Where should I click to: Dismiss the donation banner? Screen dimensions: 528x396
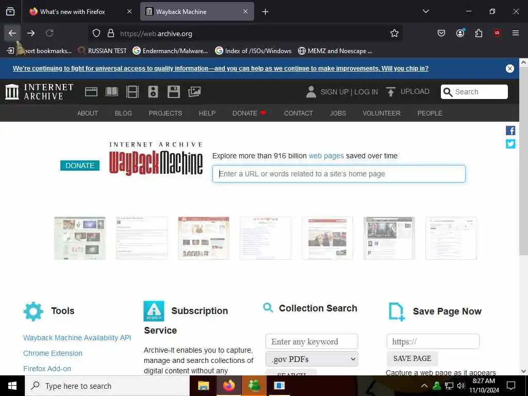coord(510,69)
